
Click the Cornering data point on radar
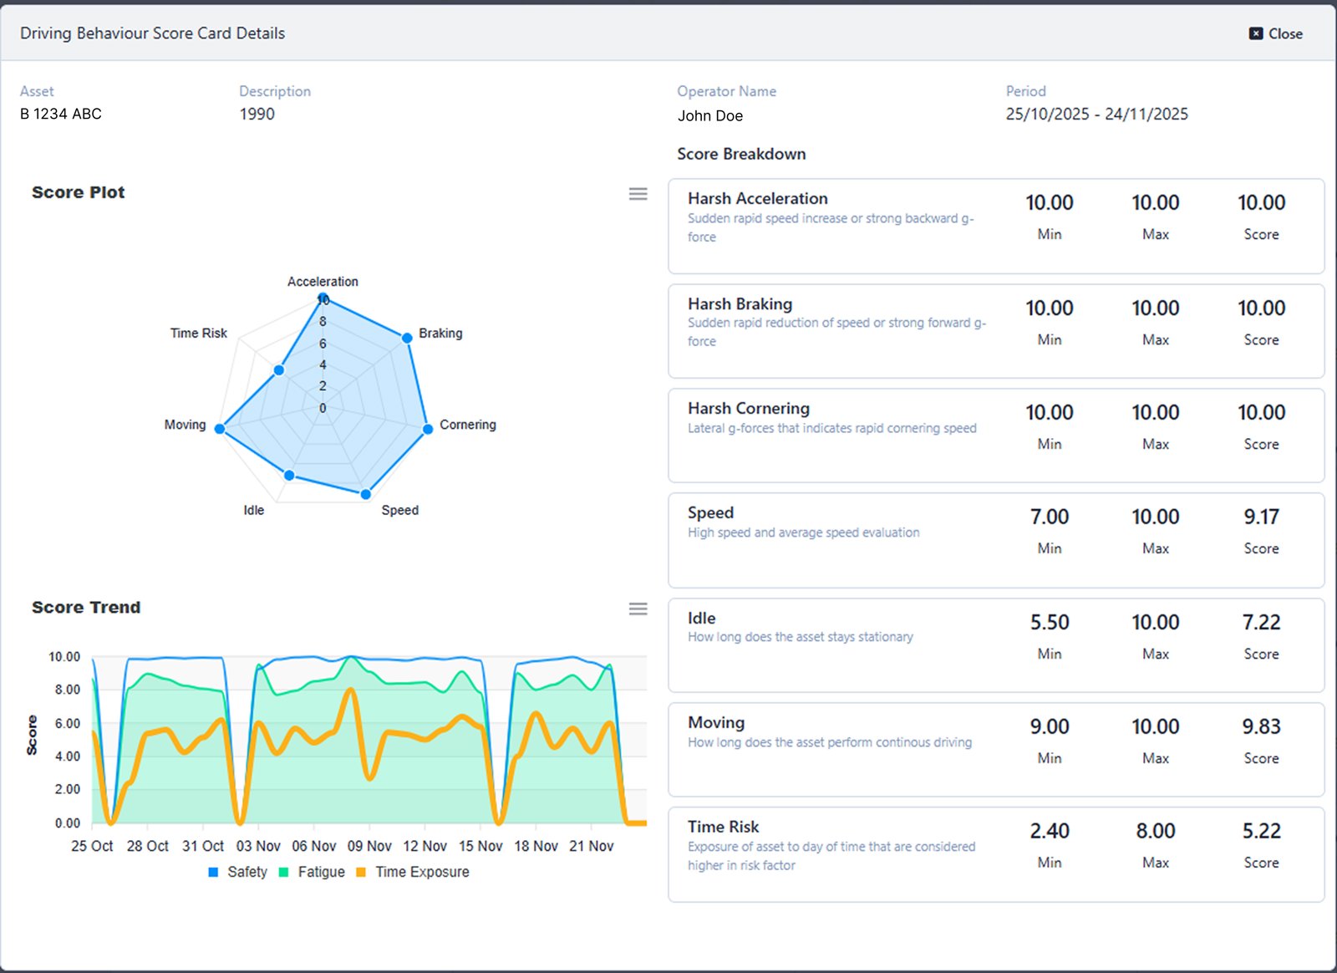tap(428, 428)
